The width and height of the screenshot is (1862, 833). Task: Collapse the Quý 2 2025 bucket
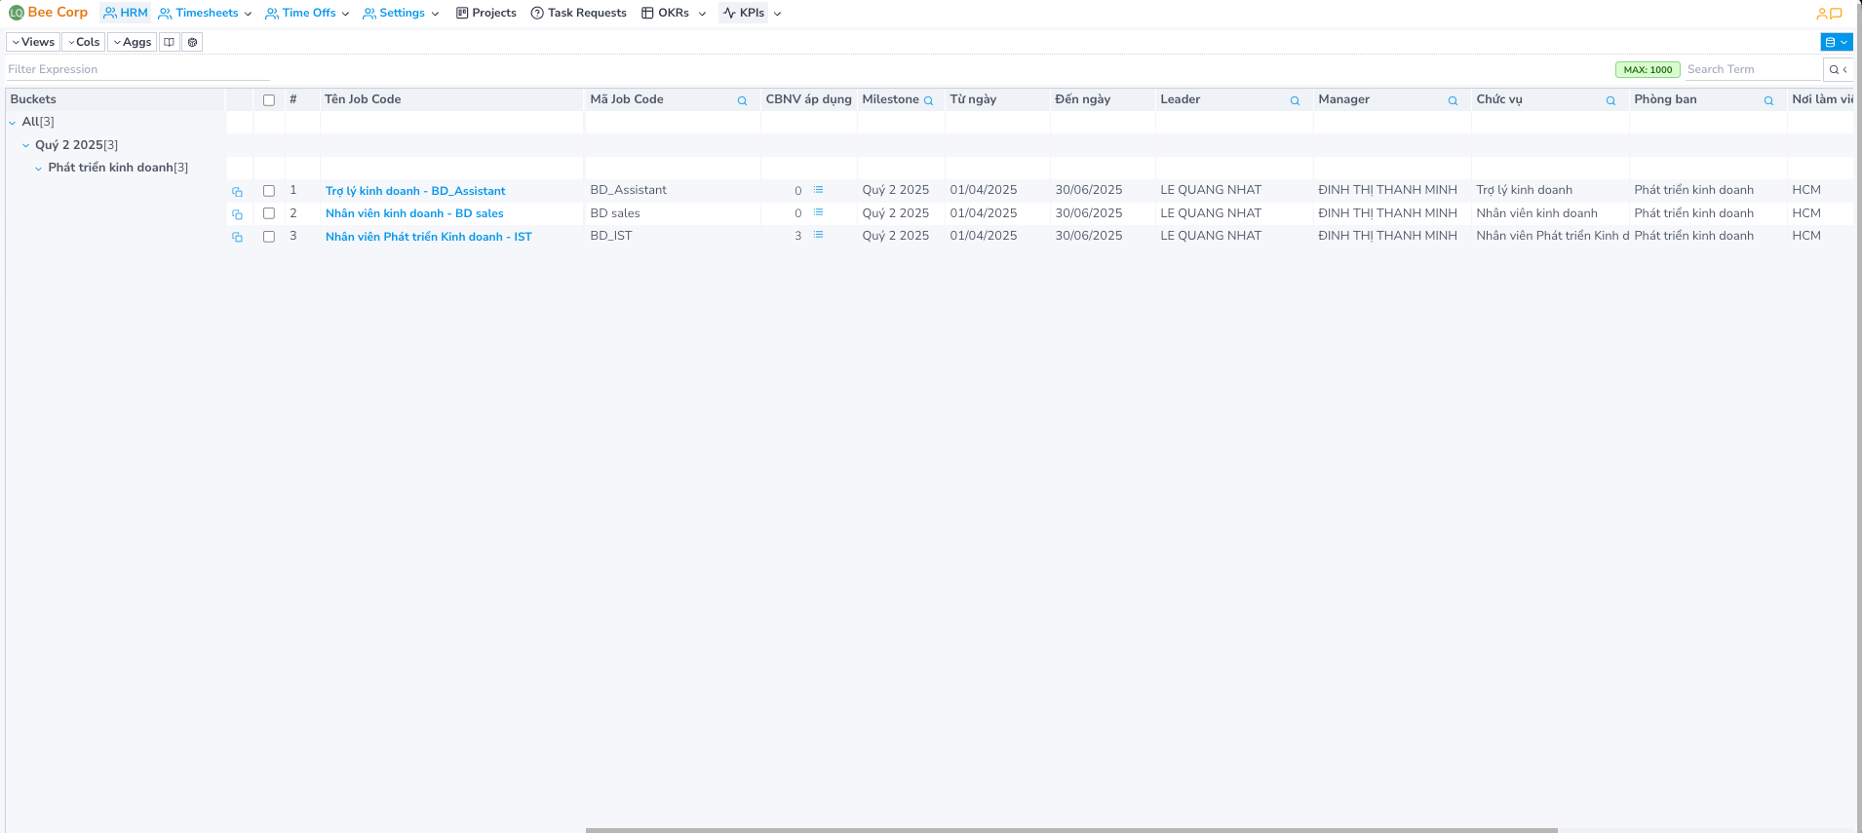pos(26,145)
